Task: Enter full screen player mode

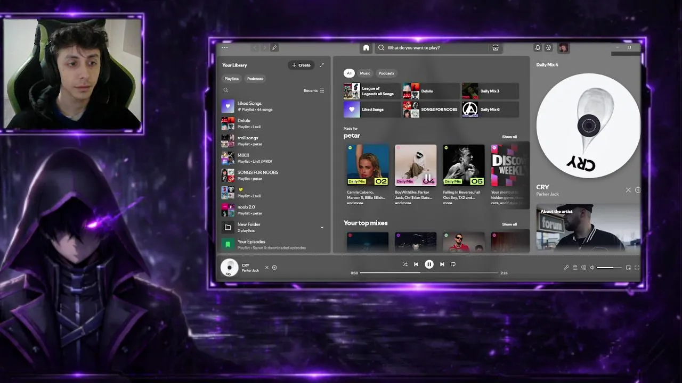Action: (637, 268)
